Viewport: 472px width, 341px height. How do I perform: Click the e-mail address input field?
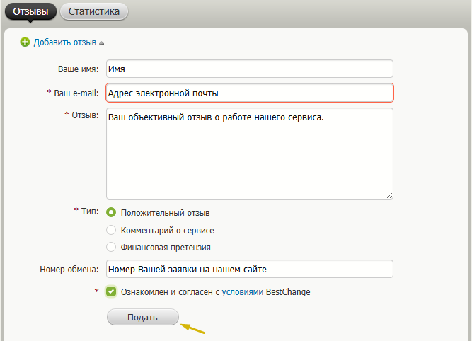pos(249,93)
